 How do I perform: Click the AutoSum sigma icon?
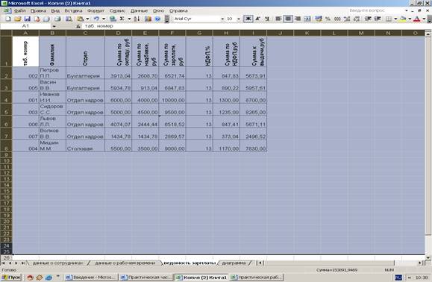click(122, 19)
